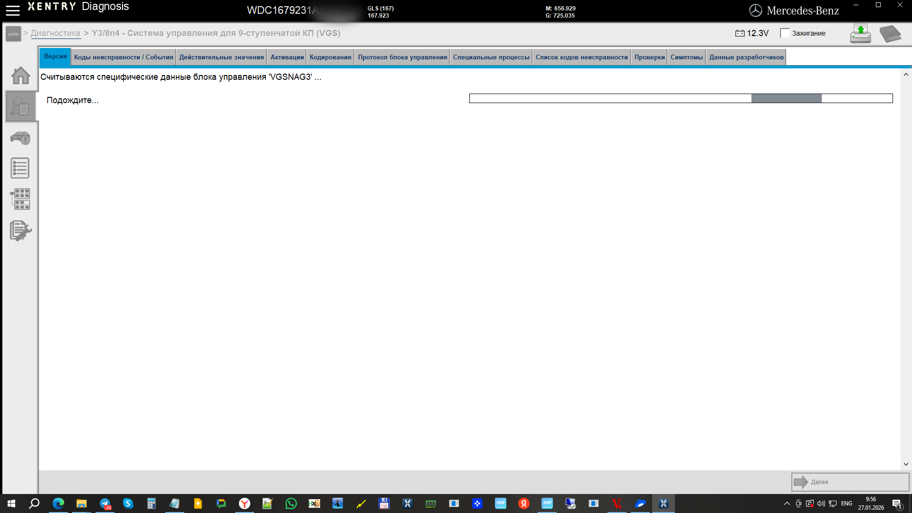Open the vehicle warning sidebar icon
Viewport: 912px width, 513px height.
(20, 138)
